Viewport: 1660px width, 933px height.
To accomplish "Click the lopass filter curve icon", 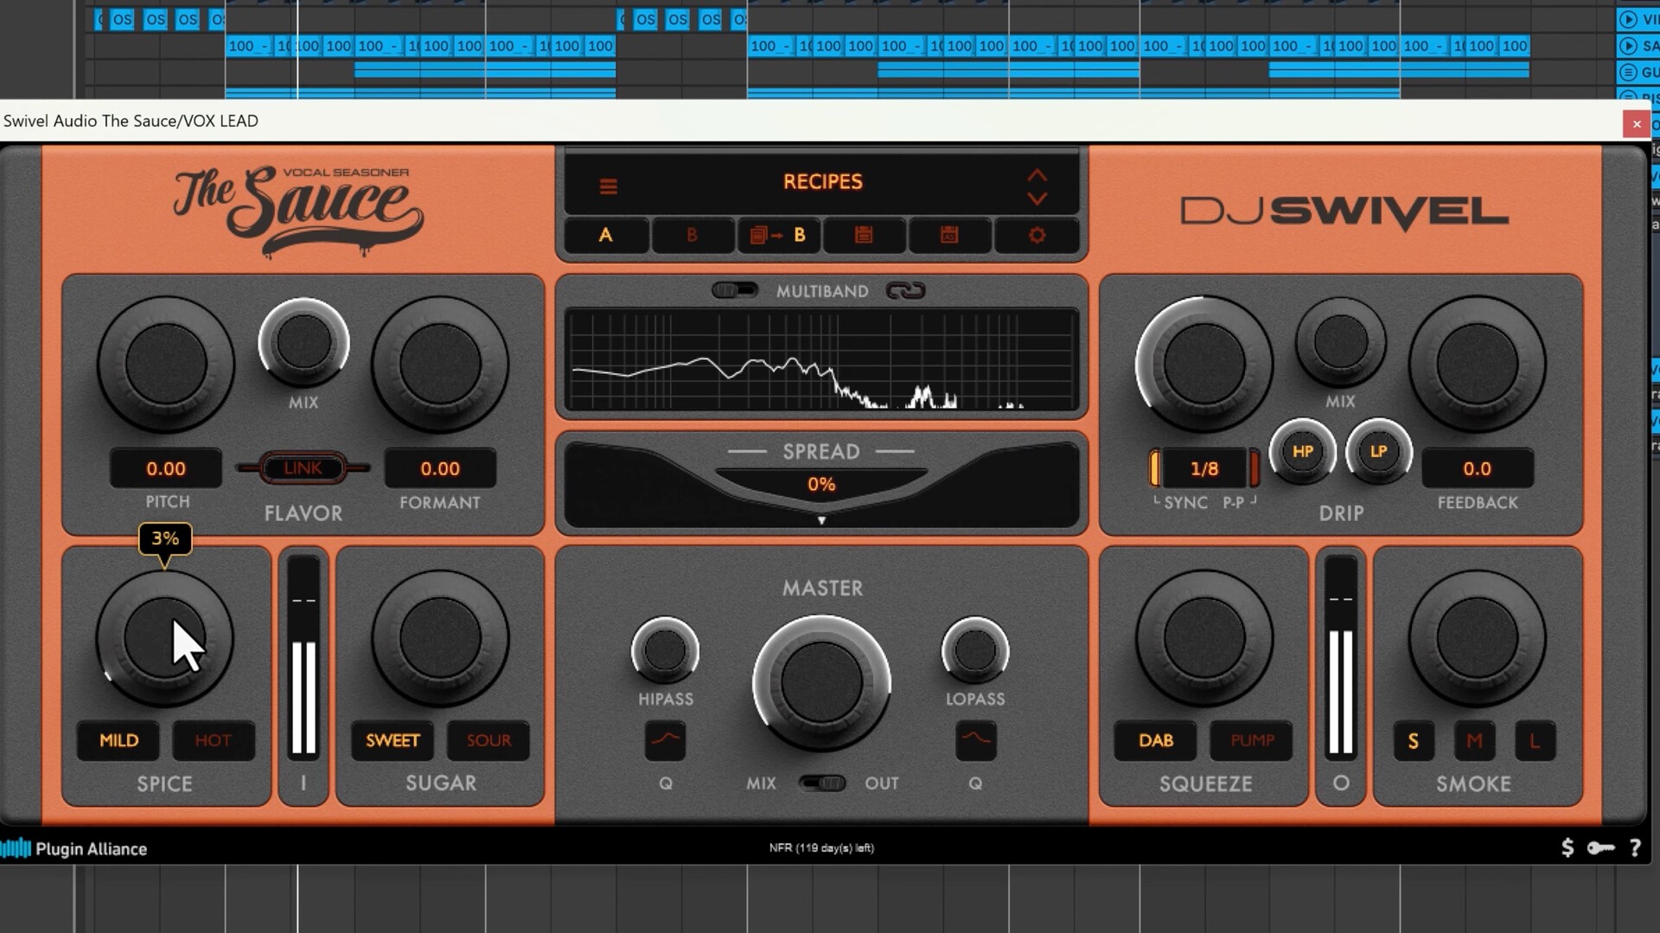I will pos(975,739).
